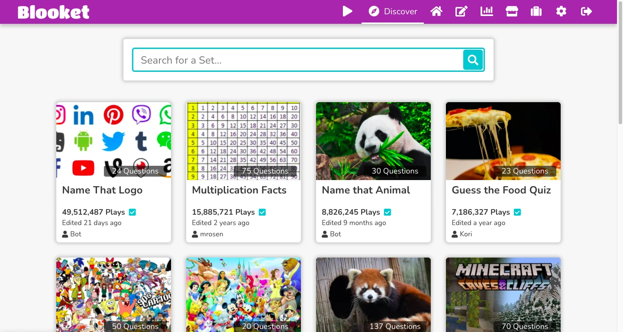Open the Minecraft Caves & Cliffs thumbnail

[503, 295]
